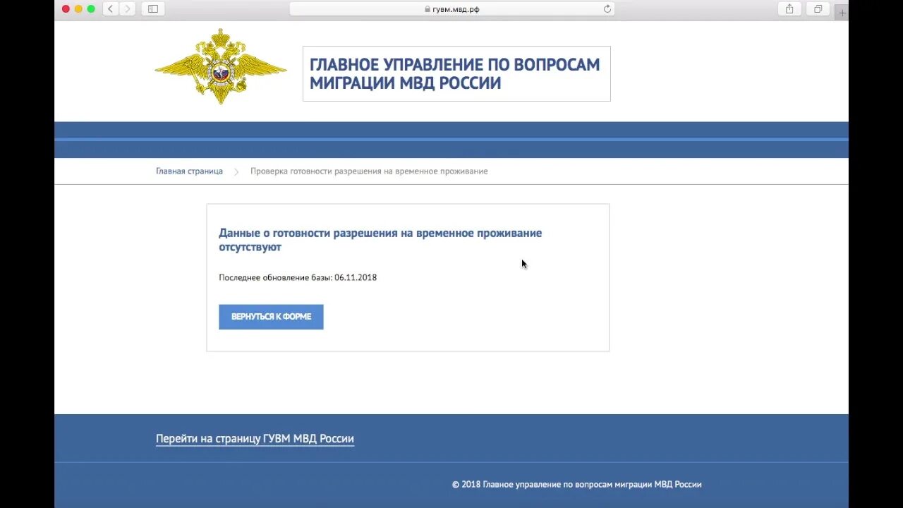Close the Safari window with red button

click(66, 9)
